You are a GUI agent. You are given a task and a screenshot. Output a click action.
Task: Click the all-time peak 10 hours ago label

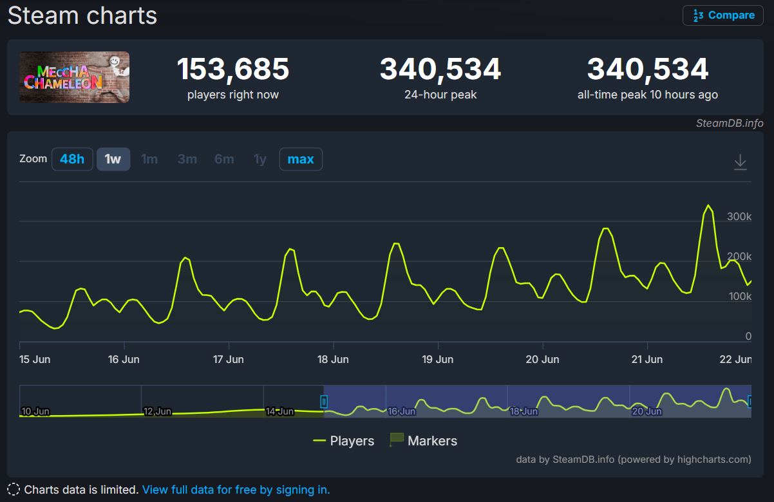648,95
